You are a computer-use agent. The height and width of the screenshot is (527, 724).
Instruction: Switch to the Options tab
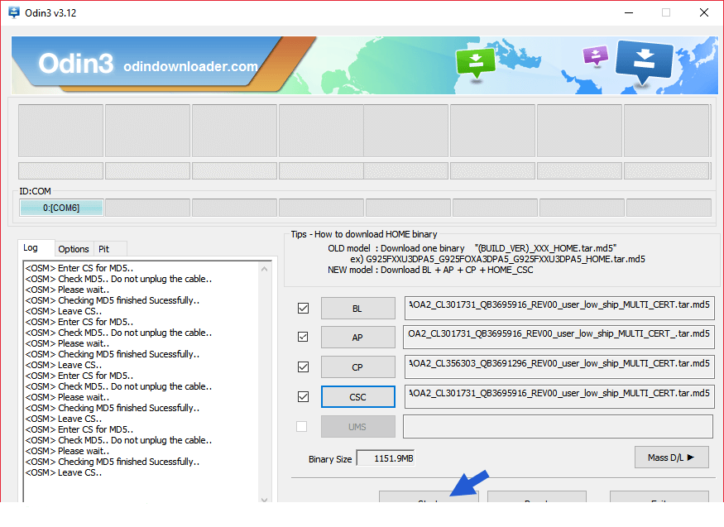74,249
